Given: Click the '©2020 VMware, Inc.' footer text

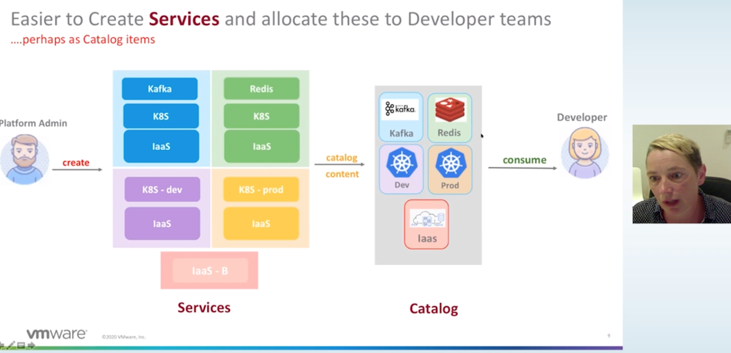Looking at the screenshot, I should pos(123,337).
